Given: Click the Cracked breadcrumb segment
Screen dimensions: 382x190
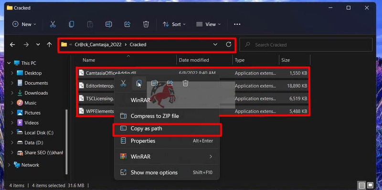Looking at the screenshot, I should (x=138, y=44).
